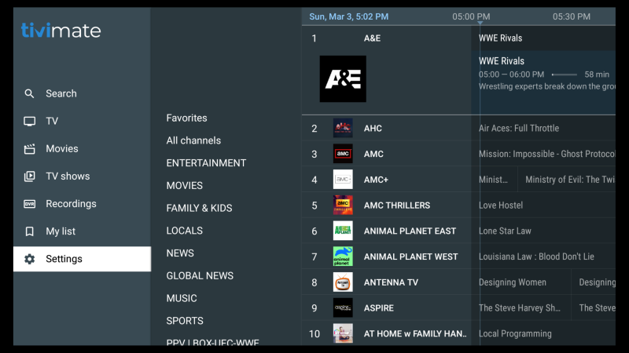
Task: Click the AHC channel logo
Action: (343, 128)
